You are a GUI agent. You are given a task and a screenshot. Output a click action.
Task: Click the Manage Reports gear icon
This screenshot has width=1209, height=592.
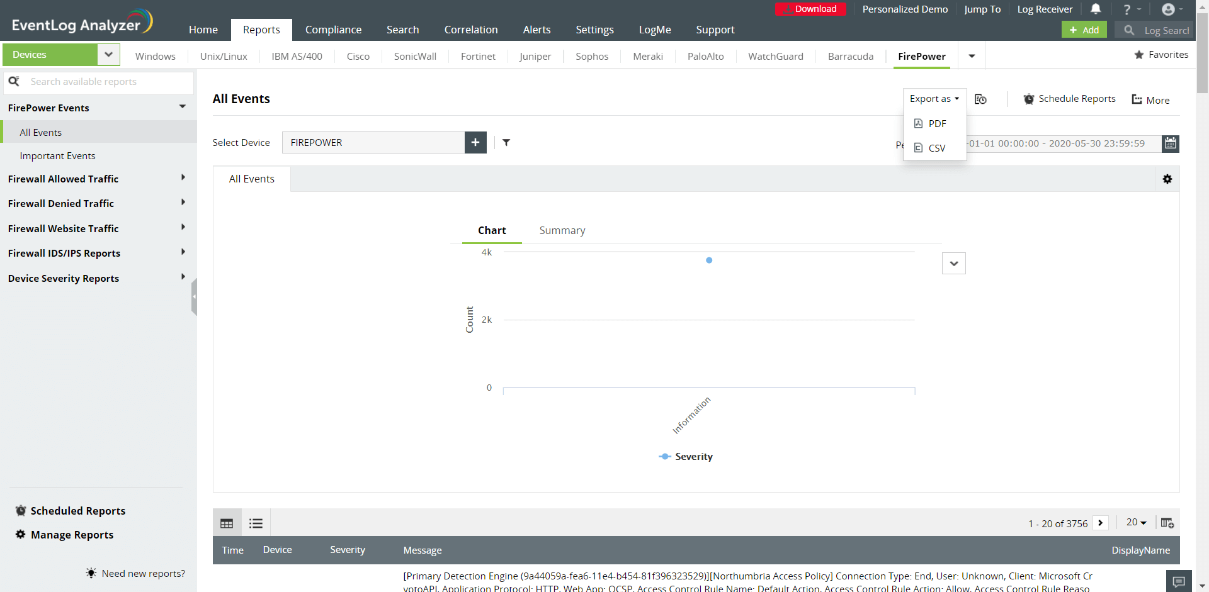(21, 534)
